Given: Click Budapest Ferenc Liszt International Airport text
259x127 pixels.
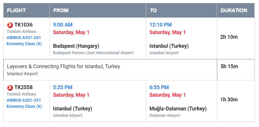Looking at the screenshot, I should (93, 53).
